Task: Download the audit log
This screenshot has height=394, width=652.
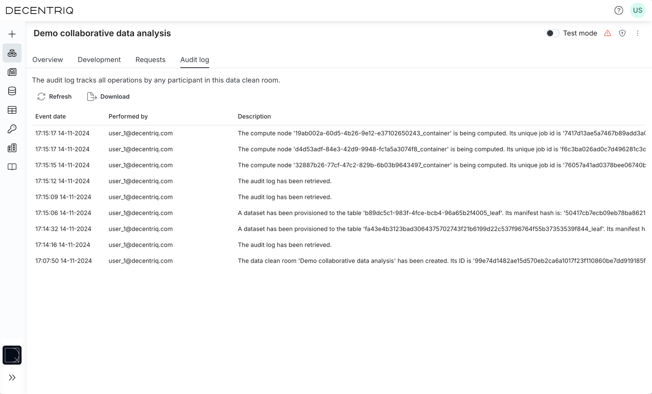Action: (x=108, y=97)
